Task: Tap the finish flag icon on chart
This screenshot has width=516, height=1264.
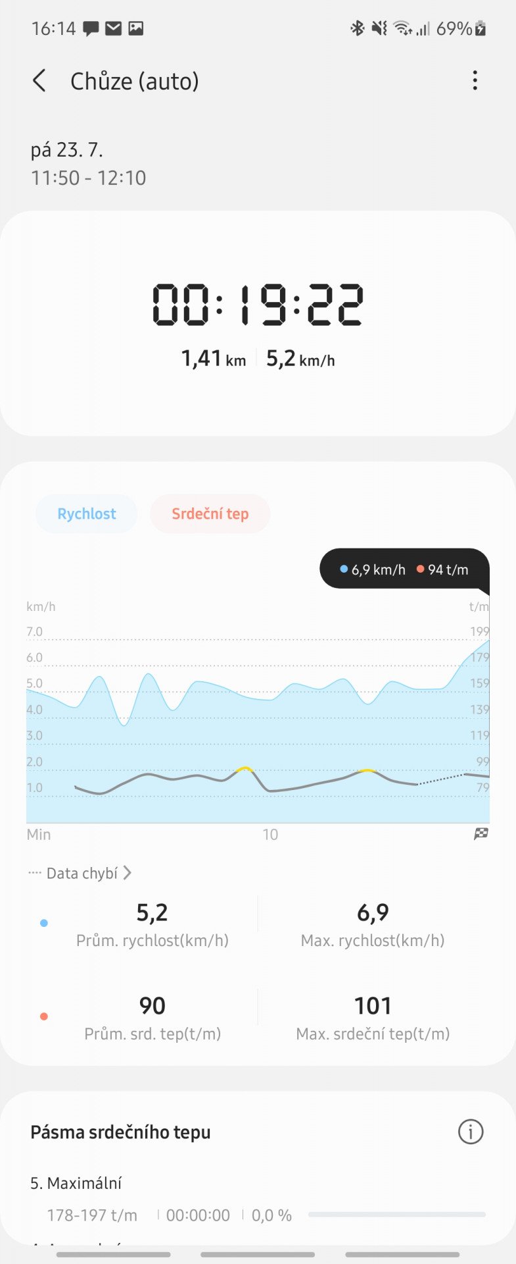Action: pyautogui.click(x=481, y=834)
